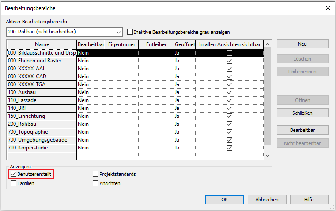Select the 200_Rohbau row
336x211 pixels.
(42, 124)
